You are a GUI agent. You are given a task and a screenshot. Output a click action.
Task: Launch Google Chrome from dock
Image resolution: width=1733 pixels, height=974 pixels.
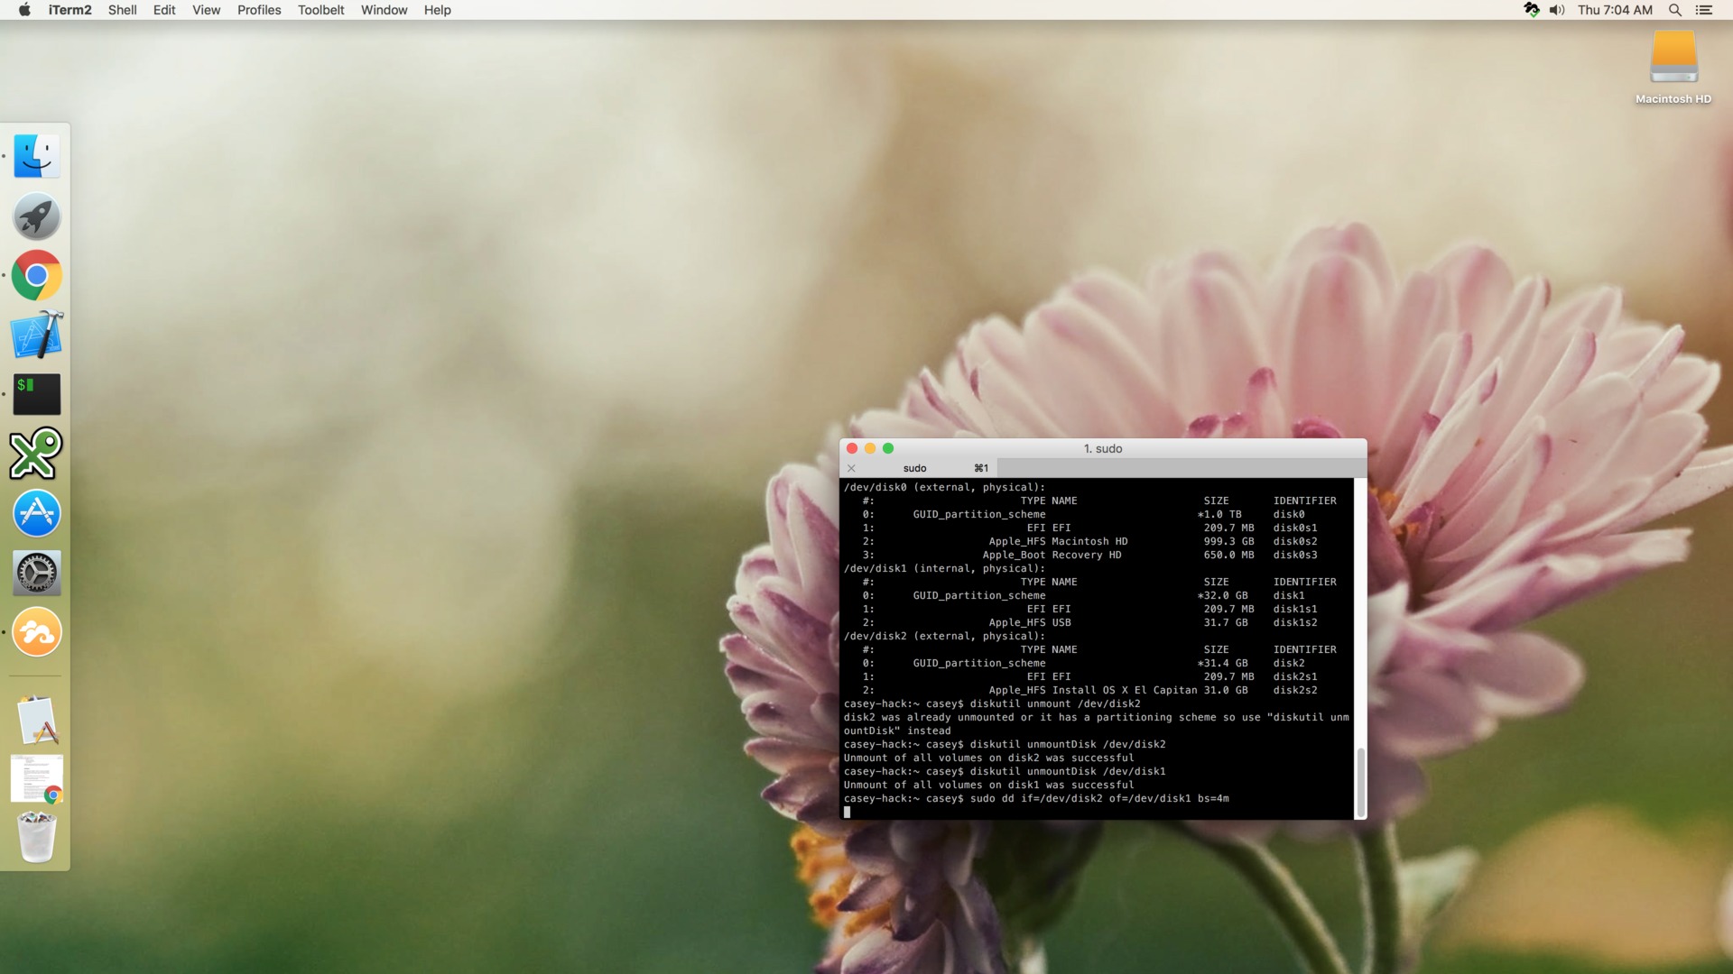[34, 276]
